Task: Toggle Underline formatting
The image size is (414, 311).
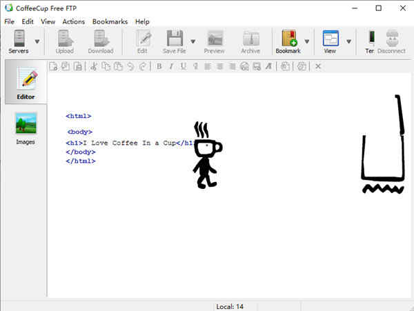Action: click(x=184, y=66)
